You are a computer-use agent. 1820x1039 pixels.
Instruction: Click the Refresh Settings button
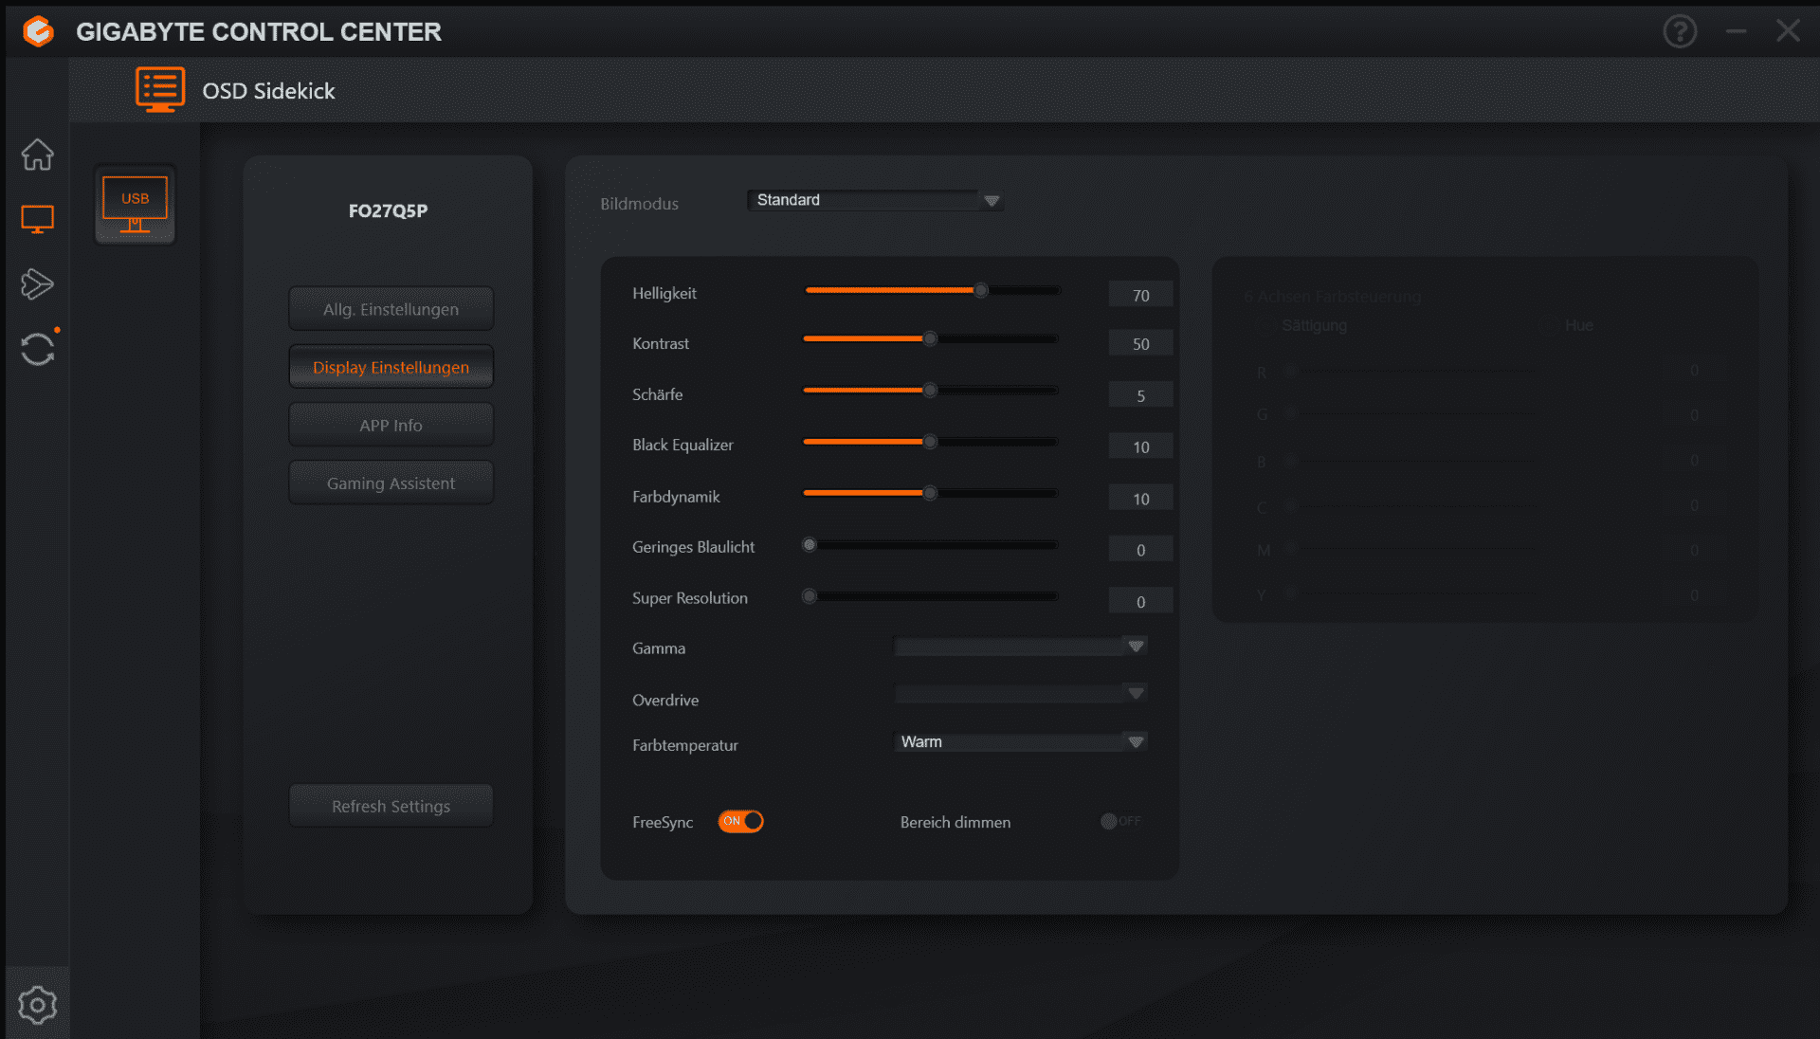pyautogui.click(x=391, y=806)
